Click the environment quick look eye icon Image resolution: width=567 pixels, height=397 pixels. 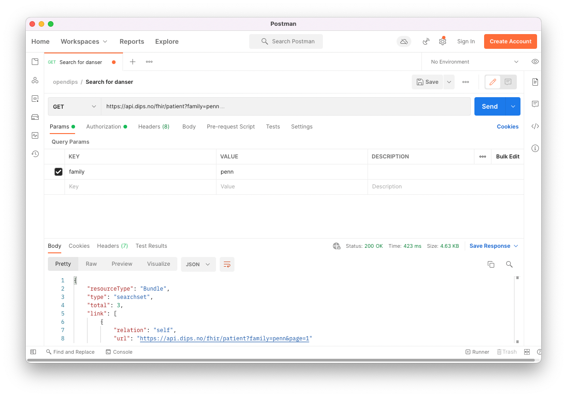click(x=535, y=62)
